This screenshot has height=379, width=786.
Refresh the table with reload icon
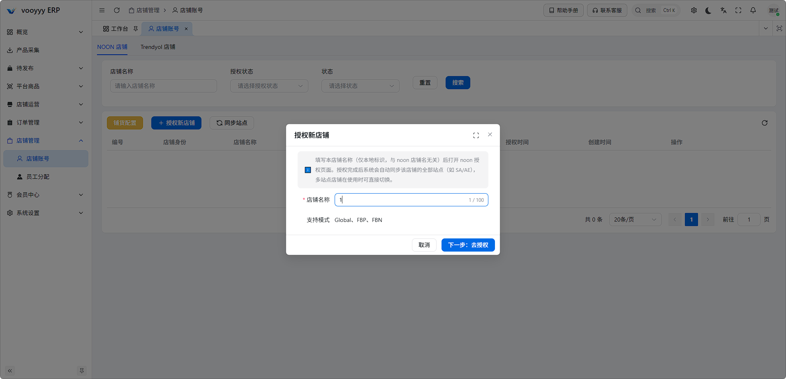point(765,123)
